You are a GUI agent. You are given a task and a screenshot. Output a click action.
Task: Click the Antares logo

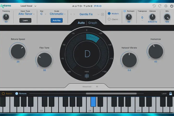(6, 6)
